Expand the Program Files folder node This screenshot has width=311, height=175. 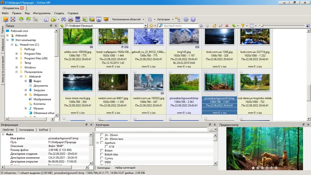17,54
